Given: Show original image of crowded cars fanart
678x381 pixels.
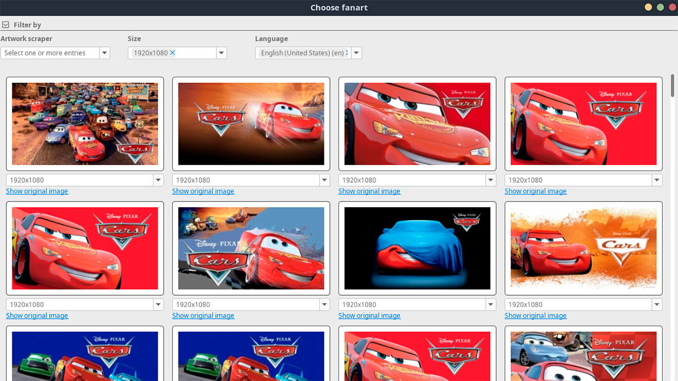Looking at the screenshot, I should [37, 191].
